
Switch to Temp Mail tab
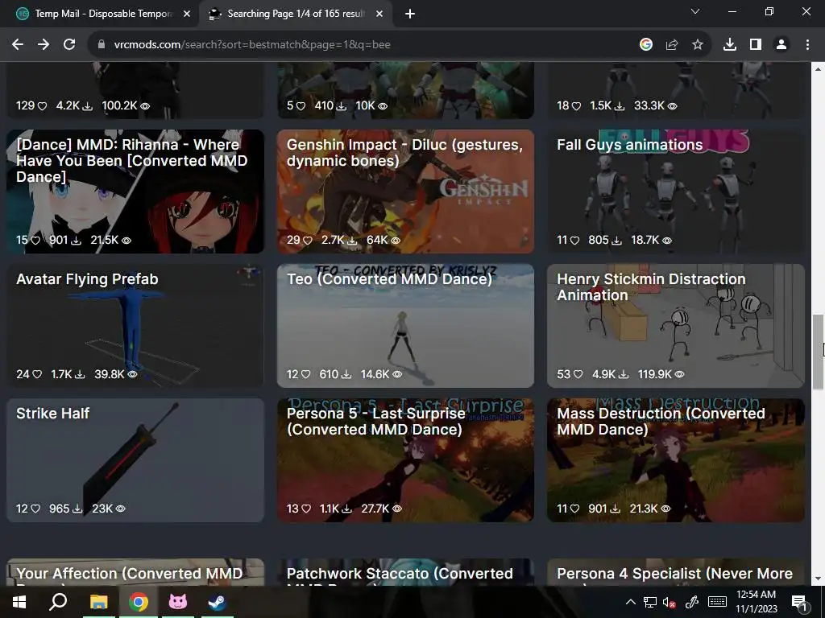(x=102, y=14)
